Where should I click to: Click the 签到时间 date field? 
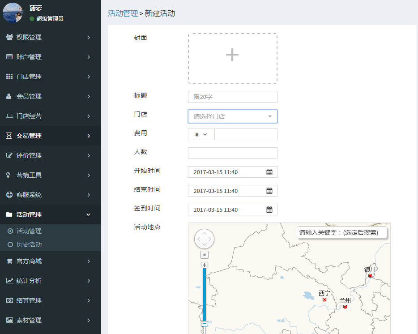[232, 210]
